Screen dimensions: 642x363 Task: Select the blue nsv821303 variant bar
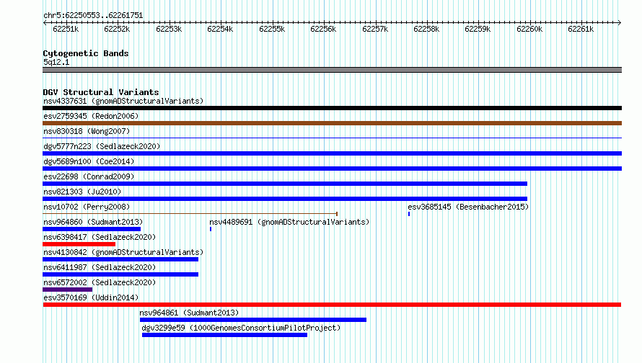[285, 199]
